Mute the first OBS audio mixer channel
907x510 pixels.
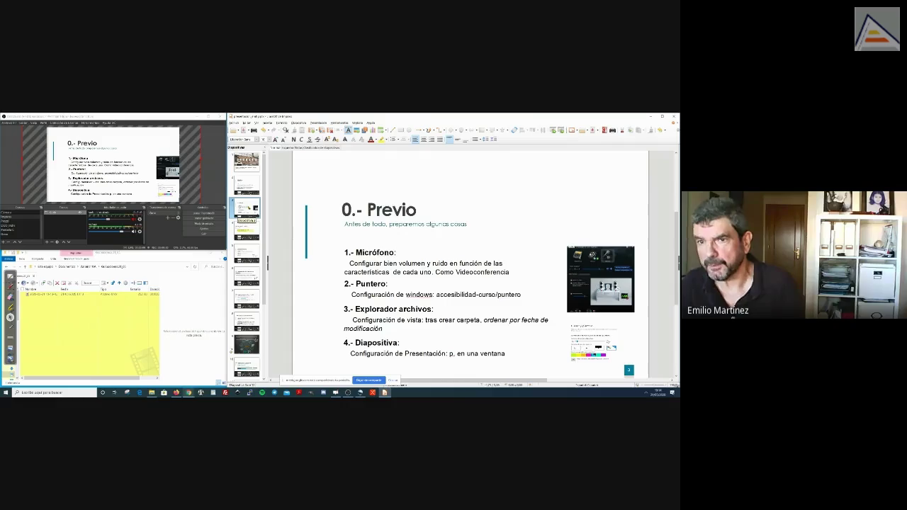[133, 219]
